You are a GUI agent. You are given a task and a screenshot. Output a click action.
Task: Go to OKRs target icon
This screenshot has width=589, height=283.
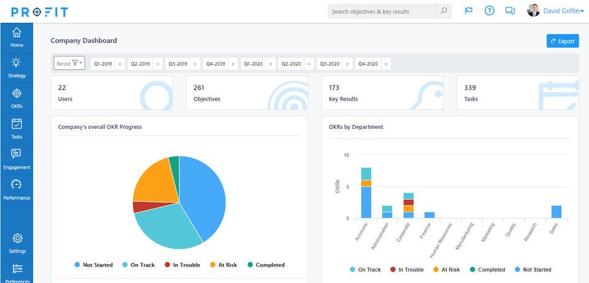click(17, 93)
